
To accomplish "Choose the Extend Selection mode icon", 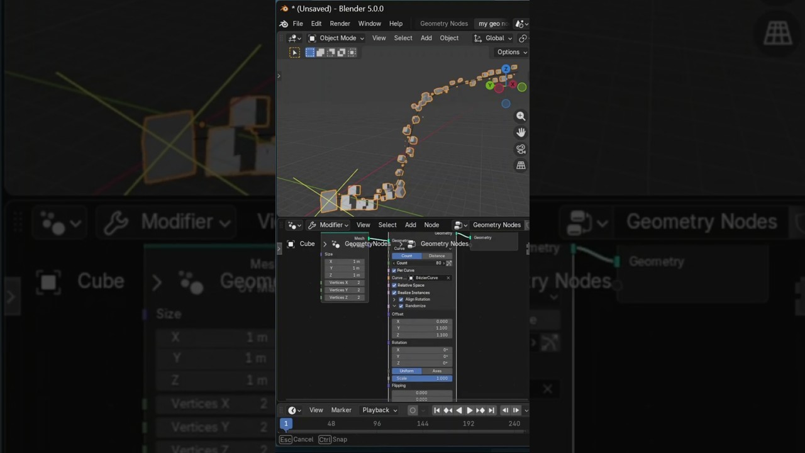I will 320,52.
